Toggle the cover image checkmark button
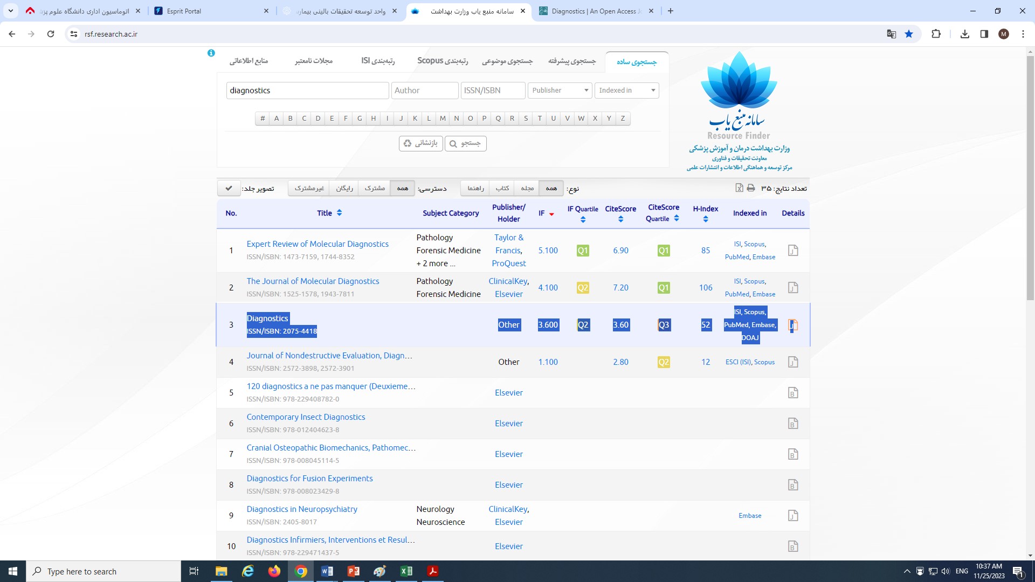This screenshot has height=582, width=1035. [x=229, y=188]
